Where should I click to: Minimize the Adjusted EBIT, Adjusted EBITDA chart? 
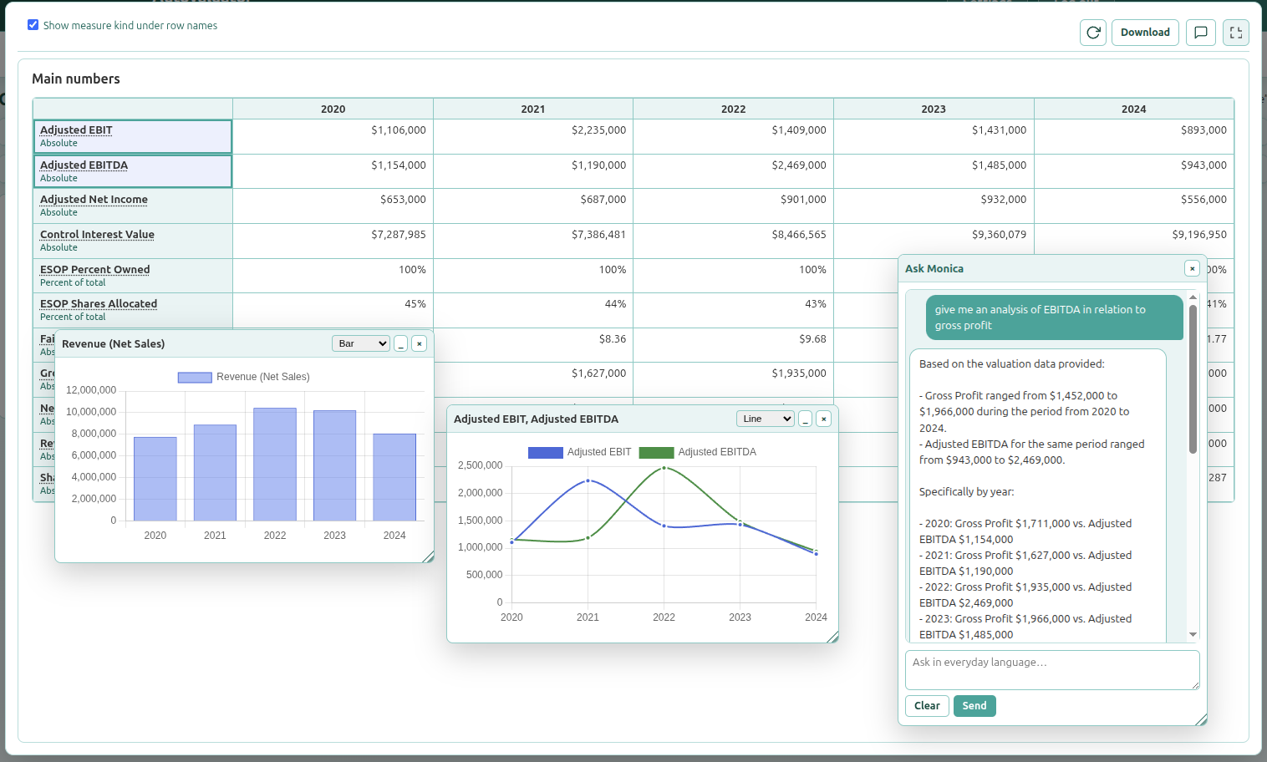806,419
